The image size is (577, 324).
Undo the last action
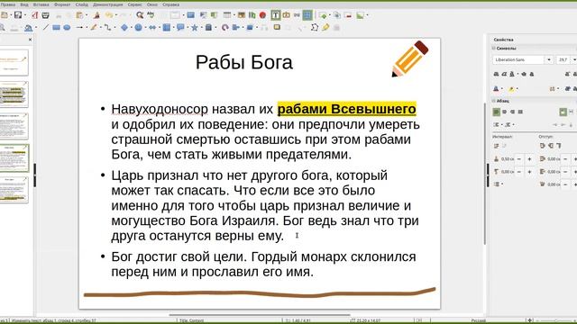pyautogui.click(x=108, y=15)
